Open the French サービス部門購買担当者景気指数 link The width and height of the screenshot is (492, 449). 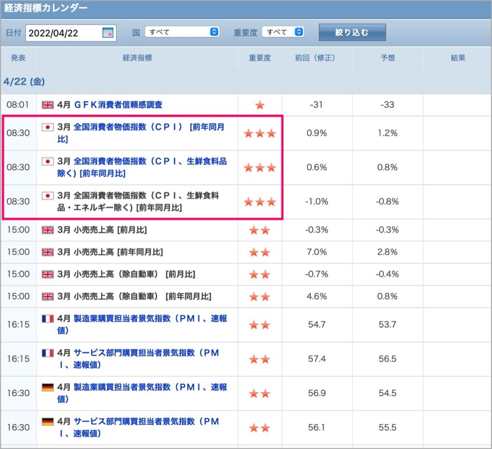click(x=138, y=359)
